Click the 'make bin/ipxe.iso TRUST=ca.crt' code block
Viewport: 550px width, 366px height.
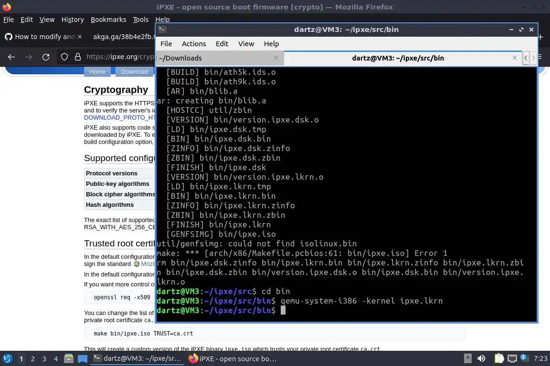pyautogui.click(x=275, y=334)
